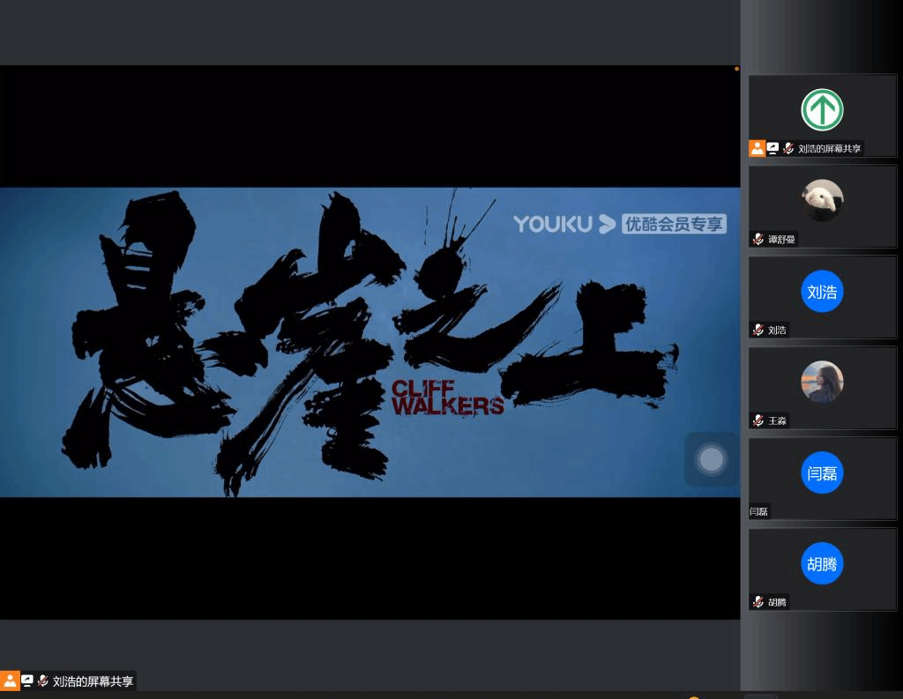This screenshot has height=699, width=903.
Task: Click screen share icon in top participant tile
Action: [x=772, y=149]
